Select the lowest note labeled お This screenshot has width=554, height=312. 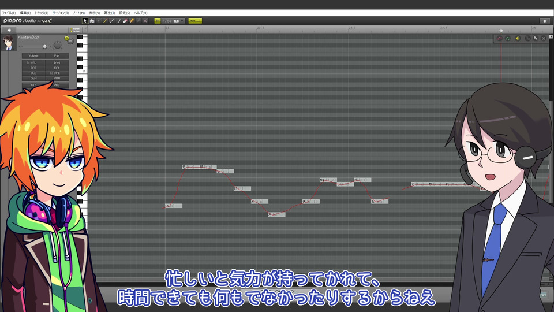tap(276, 214)
